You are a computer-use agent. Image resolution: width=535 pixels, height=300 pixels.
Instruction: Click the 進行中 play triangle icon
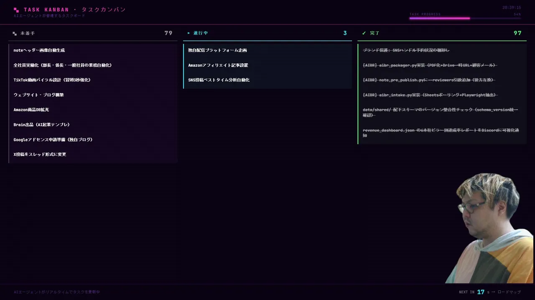[x=189, y=33]
